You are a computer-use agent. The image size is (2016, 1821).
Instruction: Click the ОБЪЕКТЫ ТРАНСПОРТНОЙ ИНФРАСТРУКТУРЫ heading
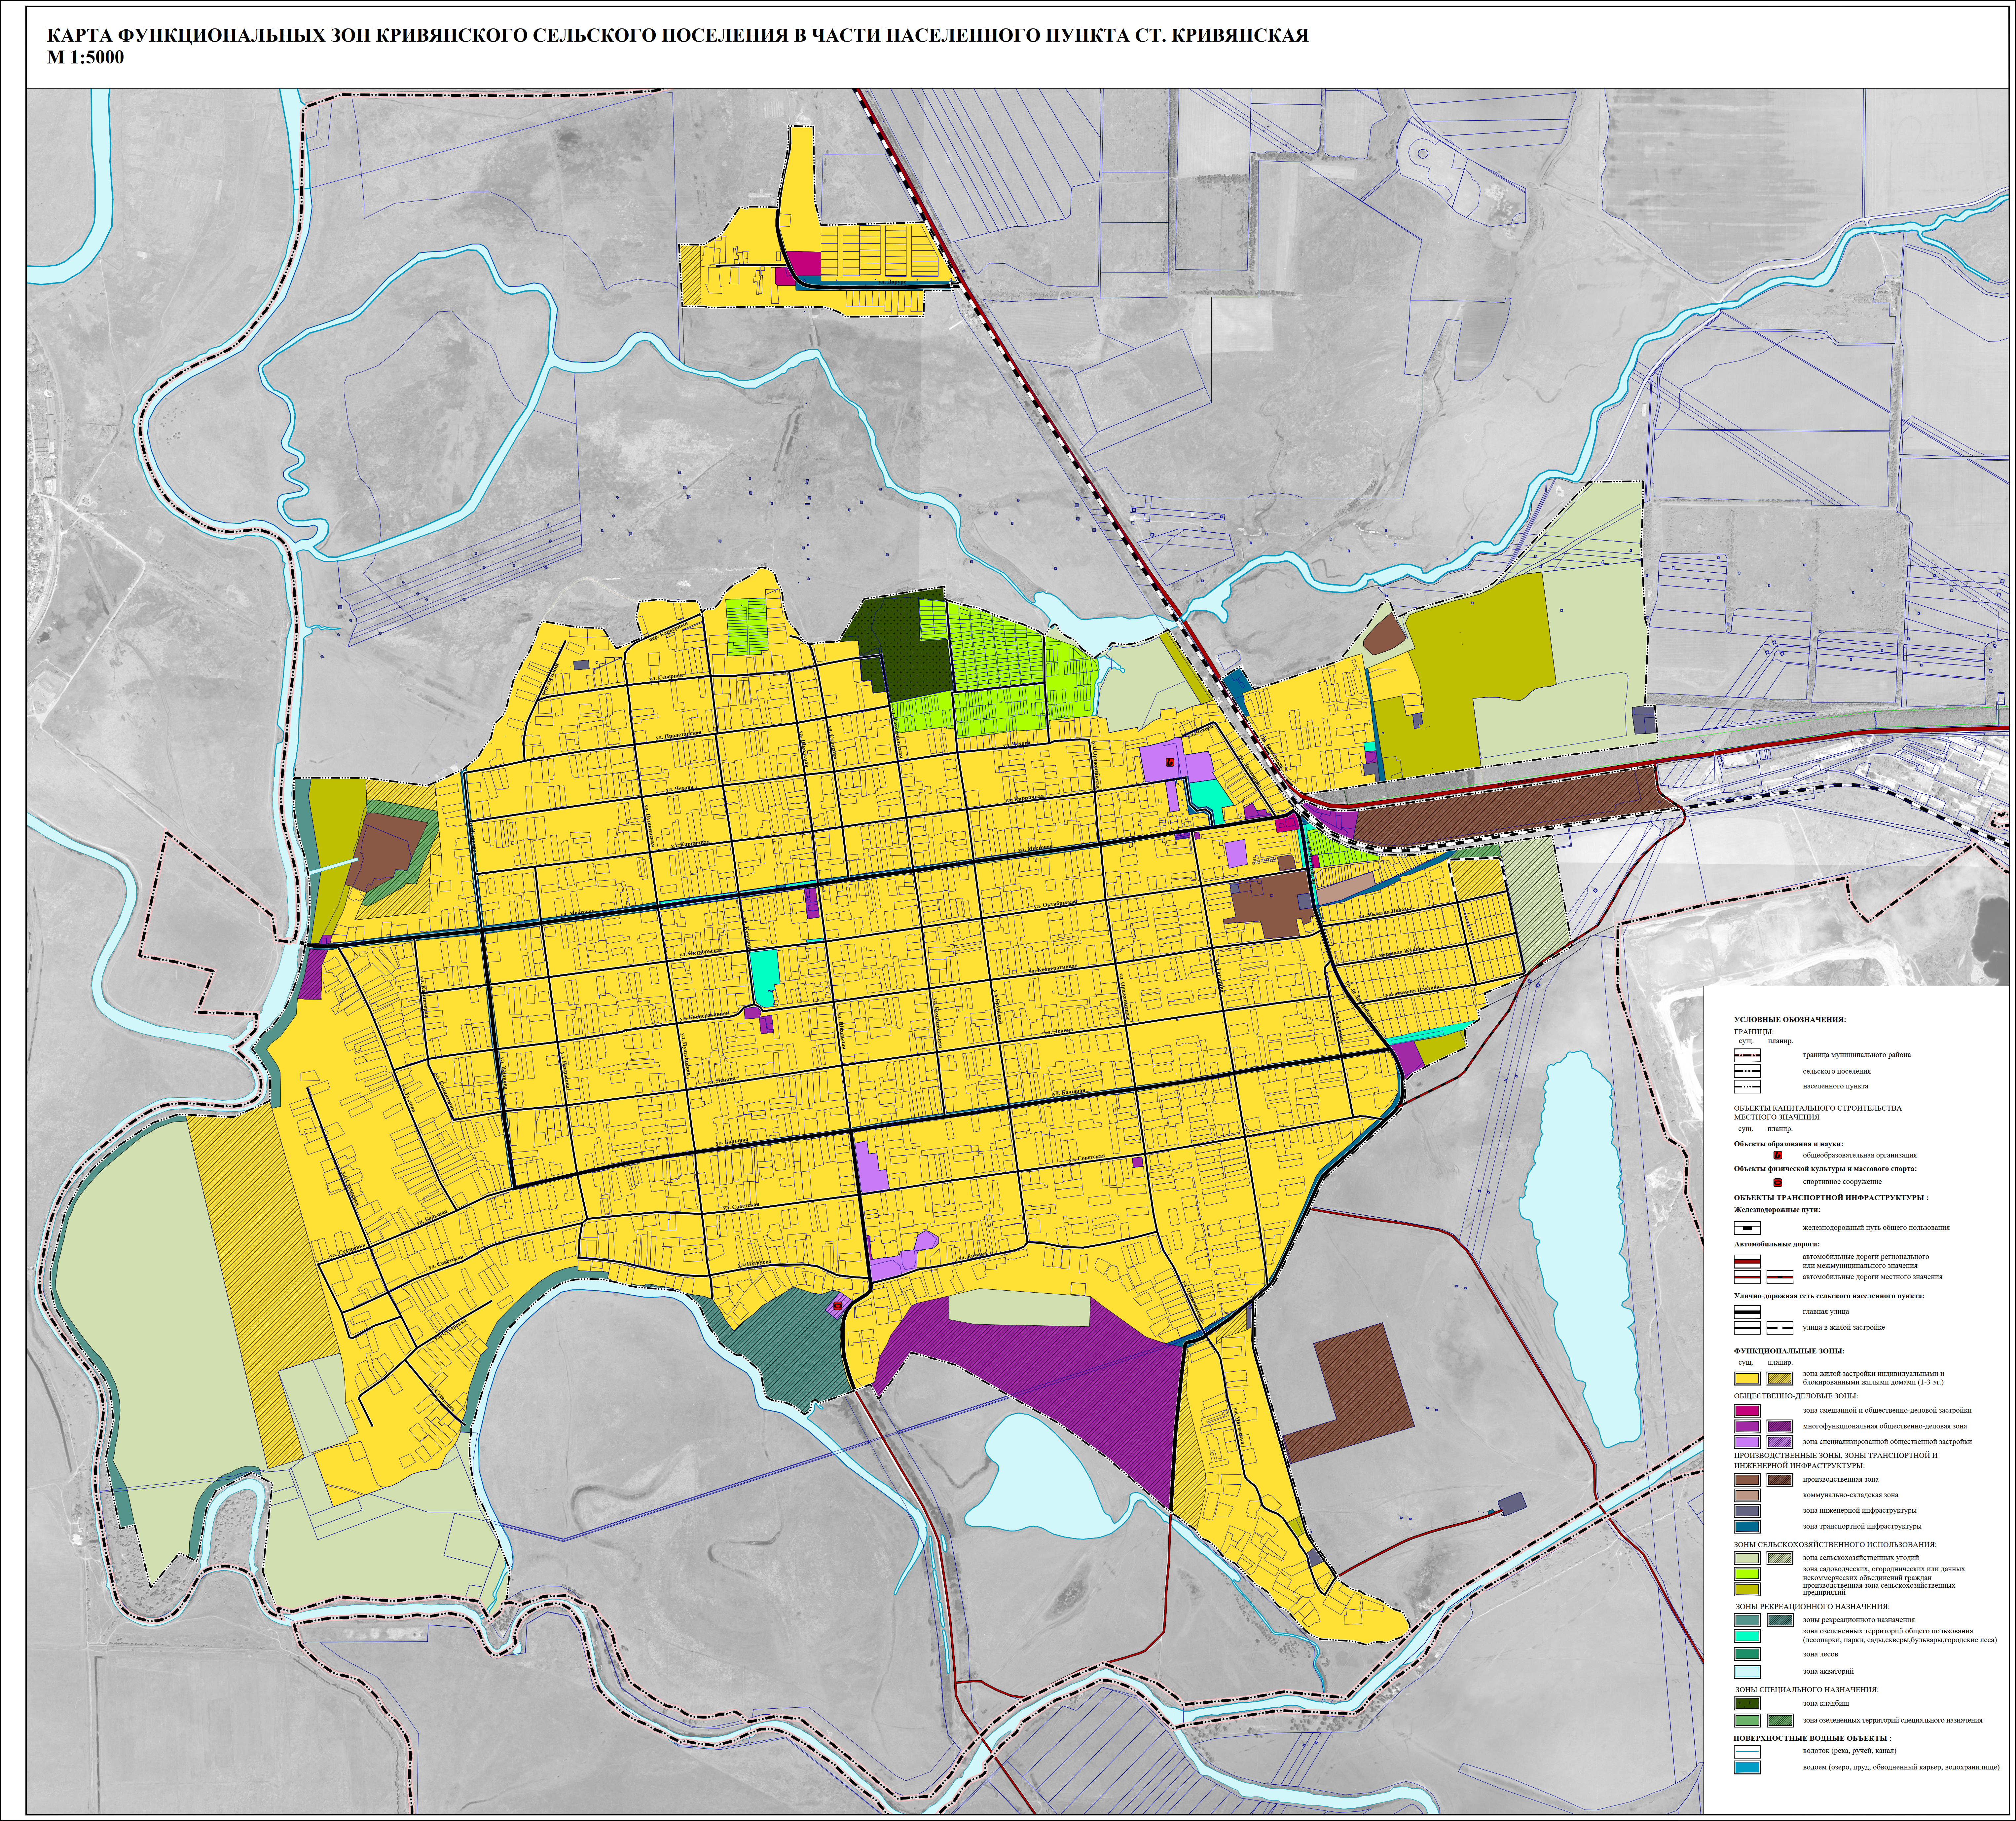pyautogui.click(x=1831, y=1198)
